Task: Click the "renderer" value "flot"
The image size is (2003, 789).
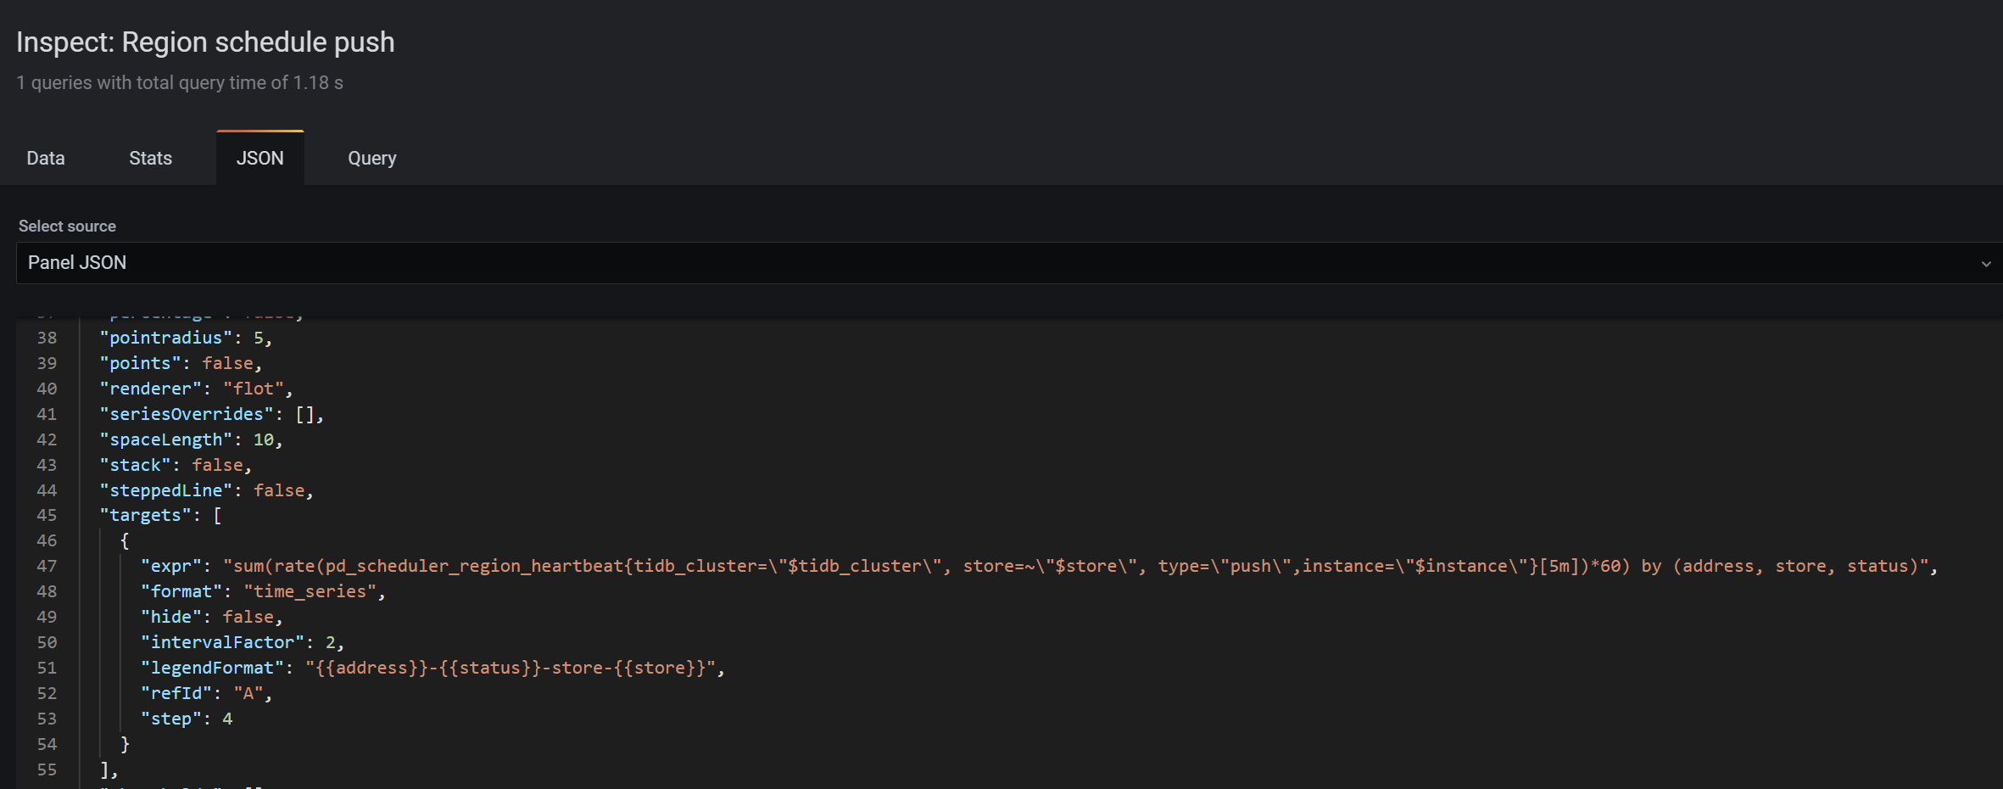Action: [x=254, y=389]
